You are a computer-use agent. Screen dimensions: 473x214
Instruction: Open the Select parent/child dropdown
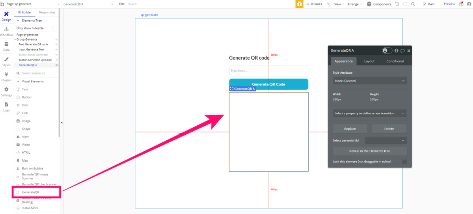pyautogui.click(x=386, y=140)
